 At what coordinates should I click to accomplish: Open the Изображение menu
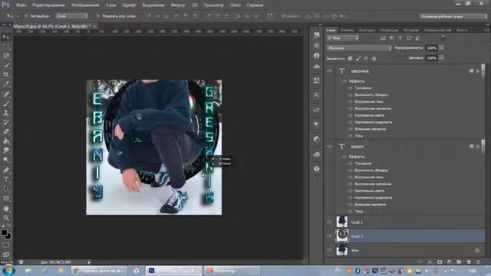click(85, 5)
